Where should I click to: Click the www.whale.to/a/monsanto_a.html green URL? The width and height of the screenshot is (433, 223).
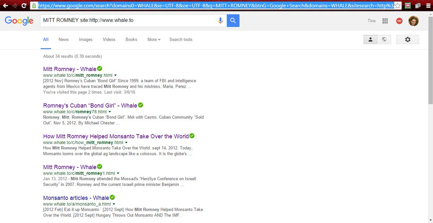[x=77, y=204]
